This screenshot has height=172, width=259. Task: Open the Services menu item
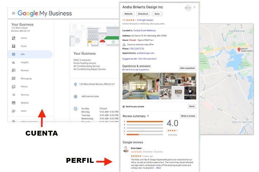tap(25, 95)
